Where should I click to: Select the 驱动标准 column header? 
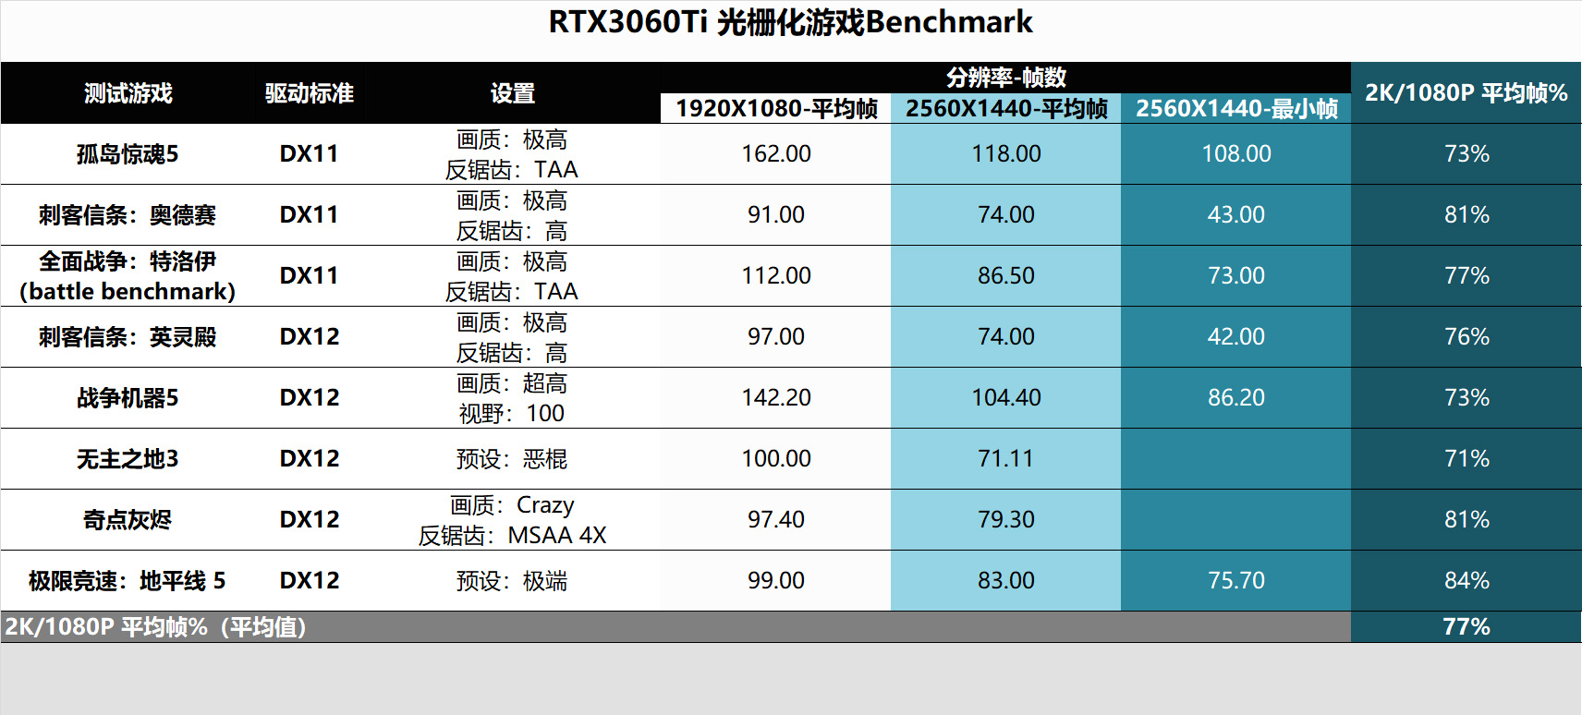(x=310, y=93)
